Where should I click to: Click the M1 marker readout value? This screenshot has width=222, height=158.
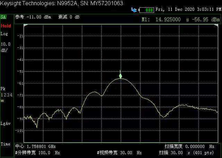coord(181,19)
